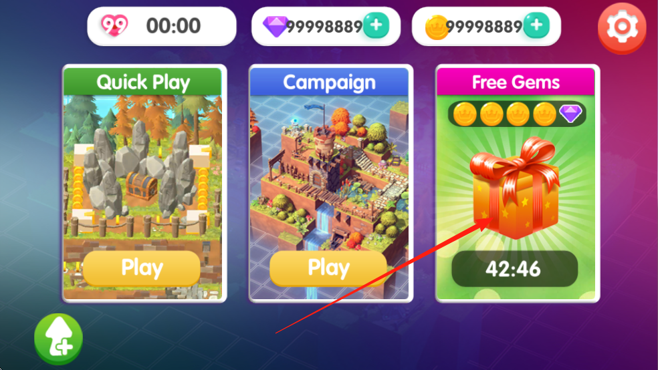The image size is (658, 370).
Task: Click first gold coin in reward row
Action: 465,114
